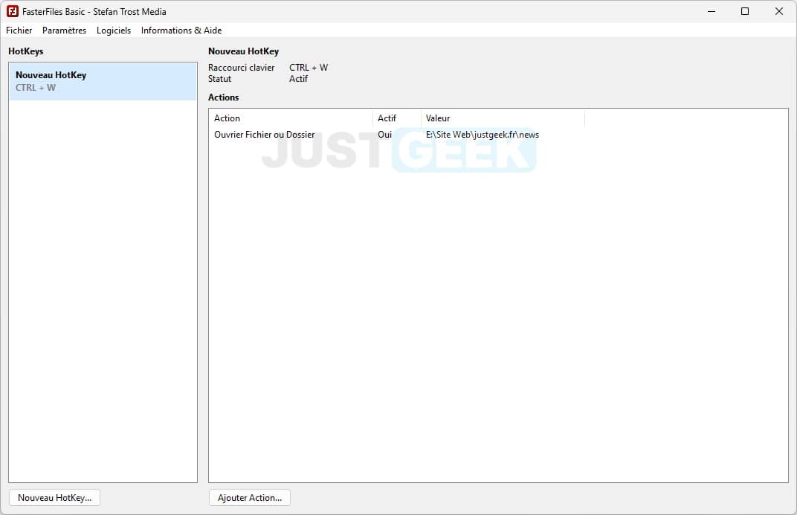The height and width of the screenshot is (515, 797).
Task: Click the Ajouter Action... button
Action: [x=250, y=498]
